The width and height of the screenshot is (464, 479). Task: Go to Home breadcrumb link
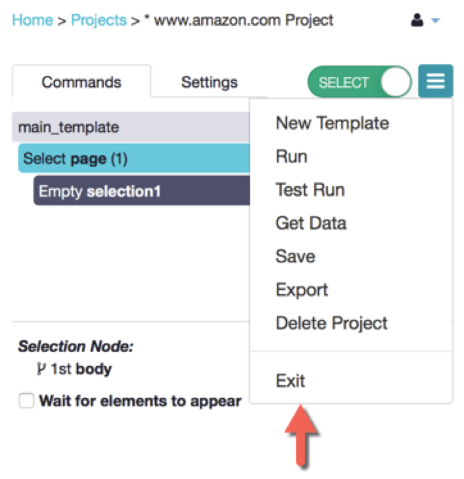[33, 20]
